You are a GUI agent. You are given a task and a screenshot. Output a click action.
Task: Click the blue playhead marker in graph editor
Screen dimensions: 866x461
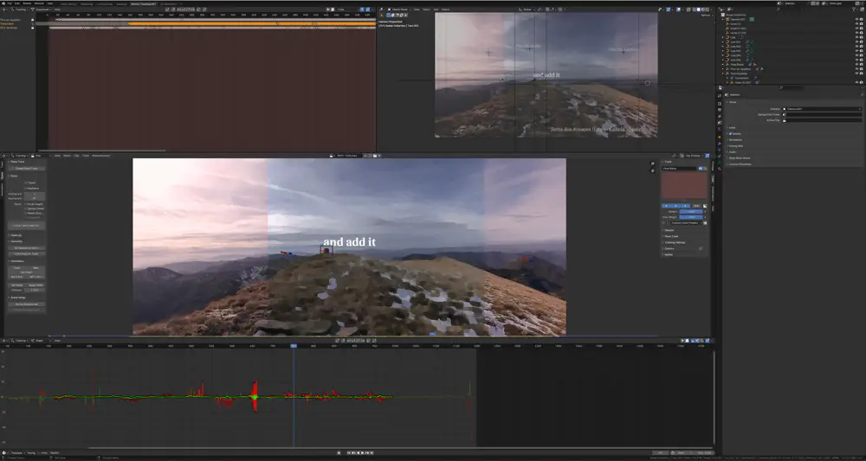[x=294, y=346]
